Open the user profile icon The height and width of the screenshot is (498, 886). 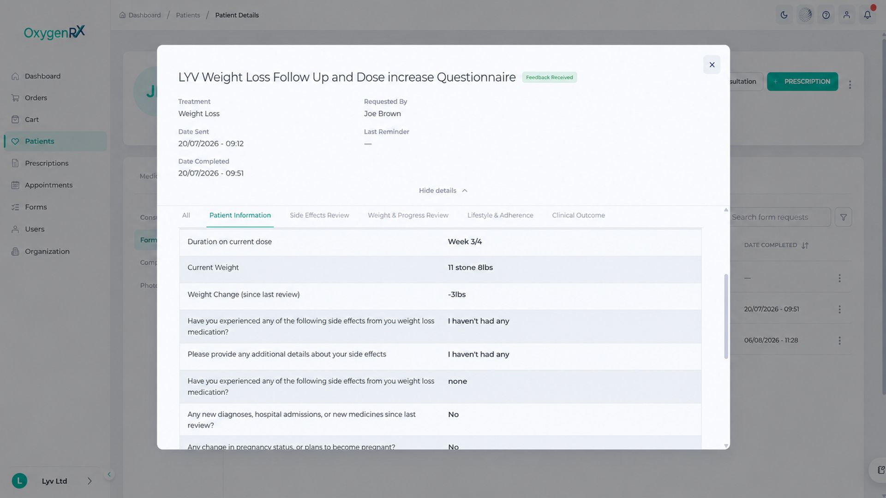point(846,15)
